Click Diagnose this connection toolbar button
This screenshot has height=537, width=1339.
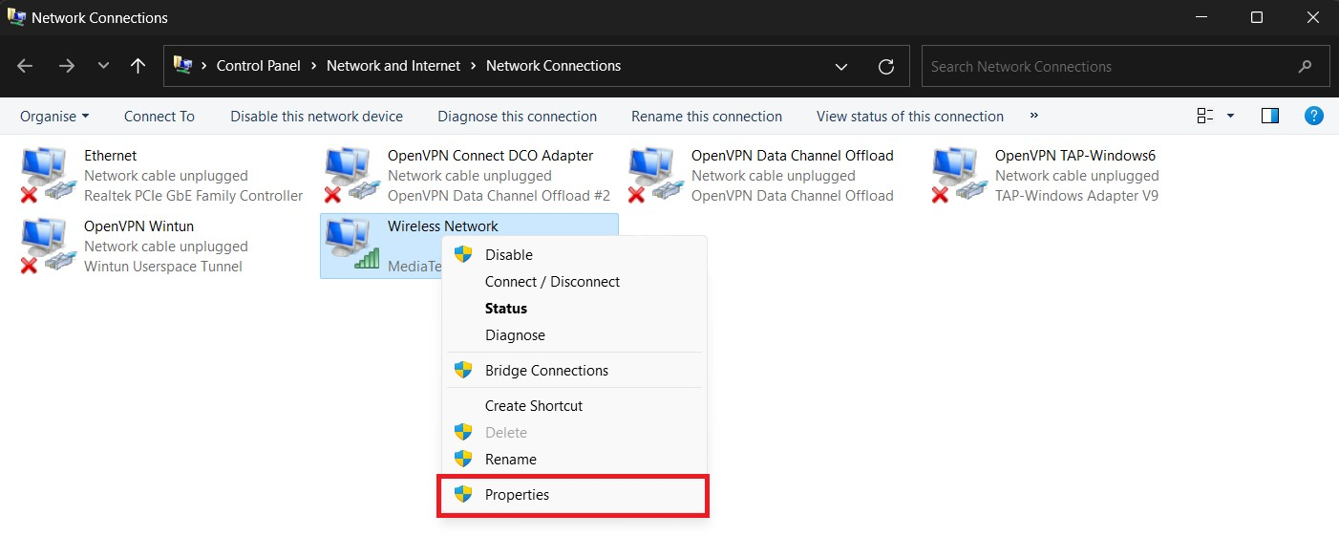pyautogui.click(x=518, y=117)
